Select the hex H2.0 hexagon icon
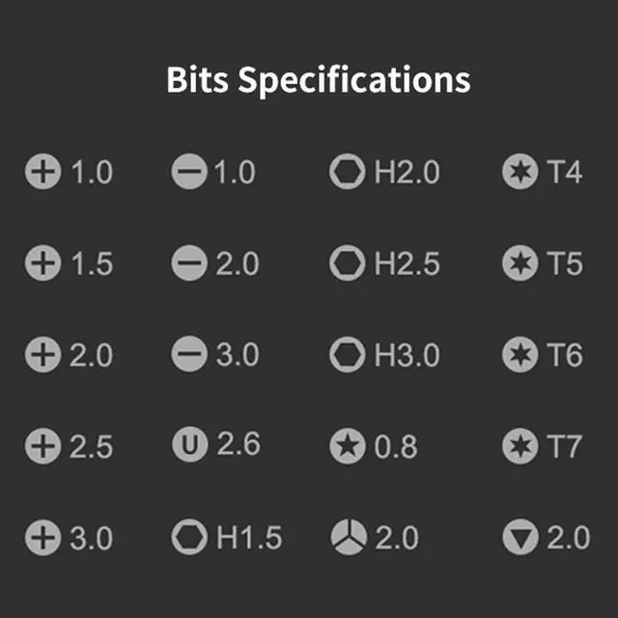The width and height of the screenshot is (618, 618). coord(347,173)
